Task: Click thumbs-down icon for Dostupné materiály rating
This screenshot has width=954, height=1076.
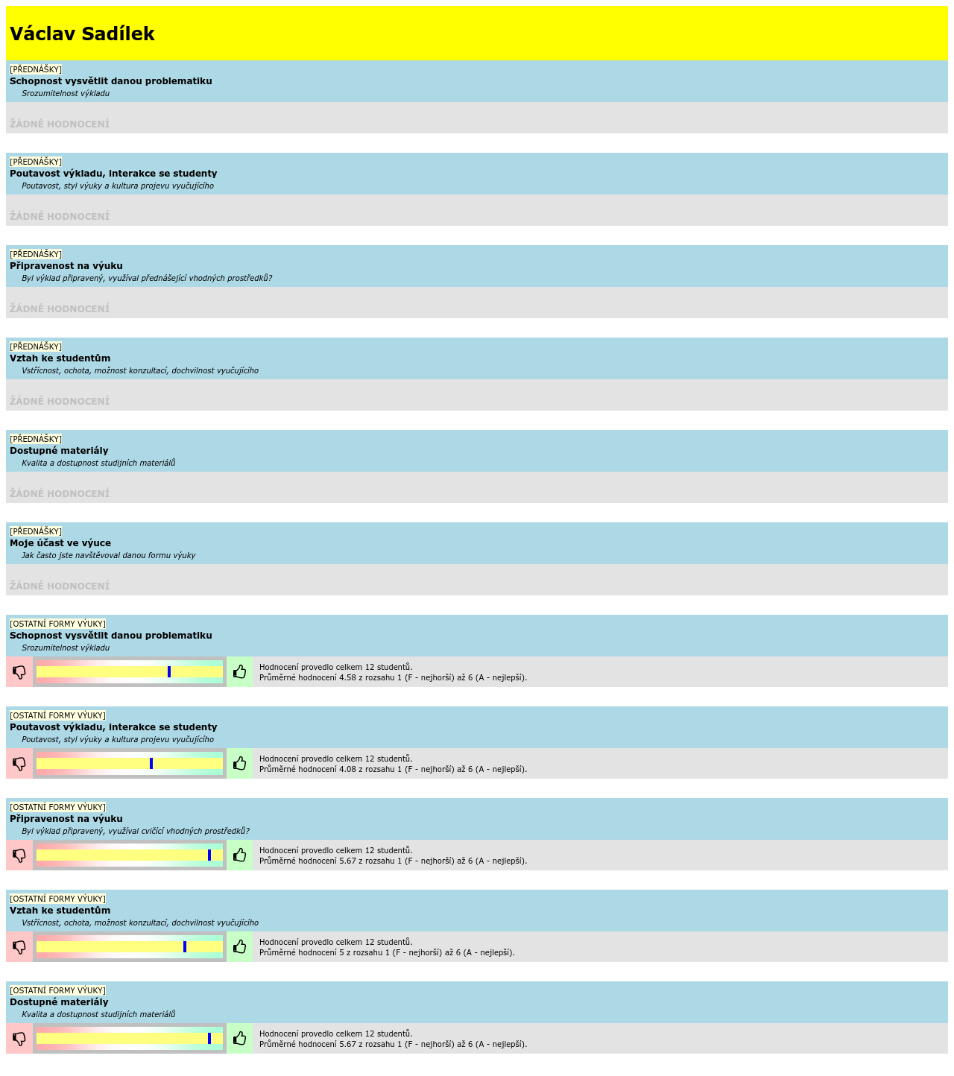Action: point(19,1039)
